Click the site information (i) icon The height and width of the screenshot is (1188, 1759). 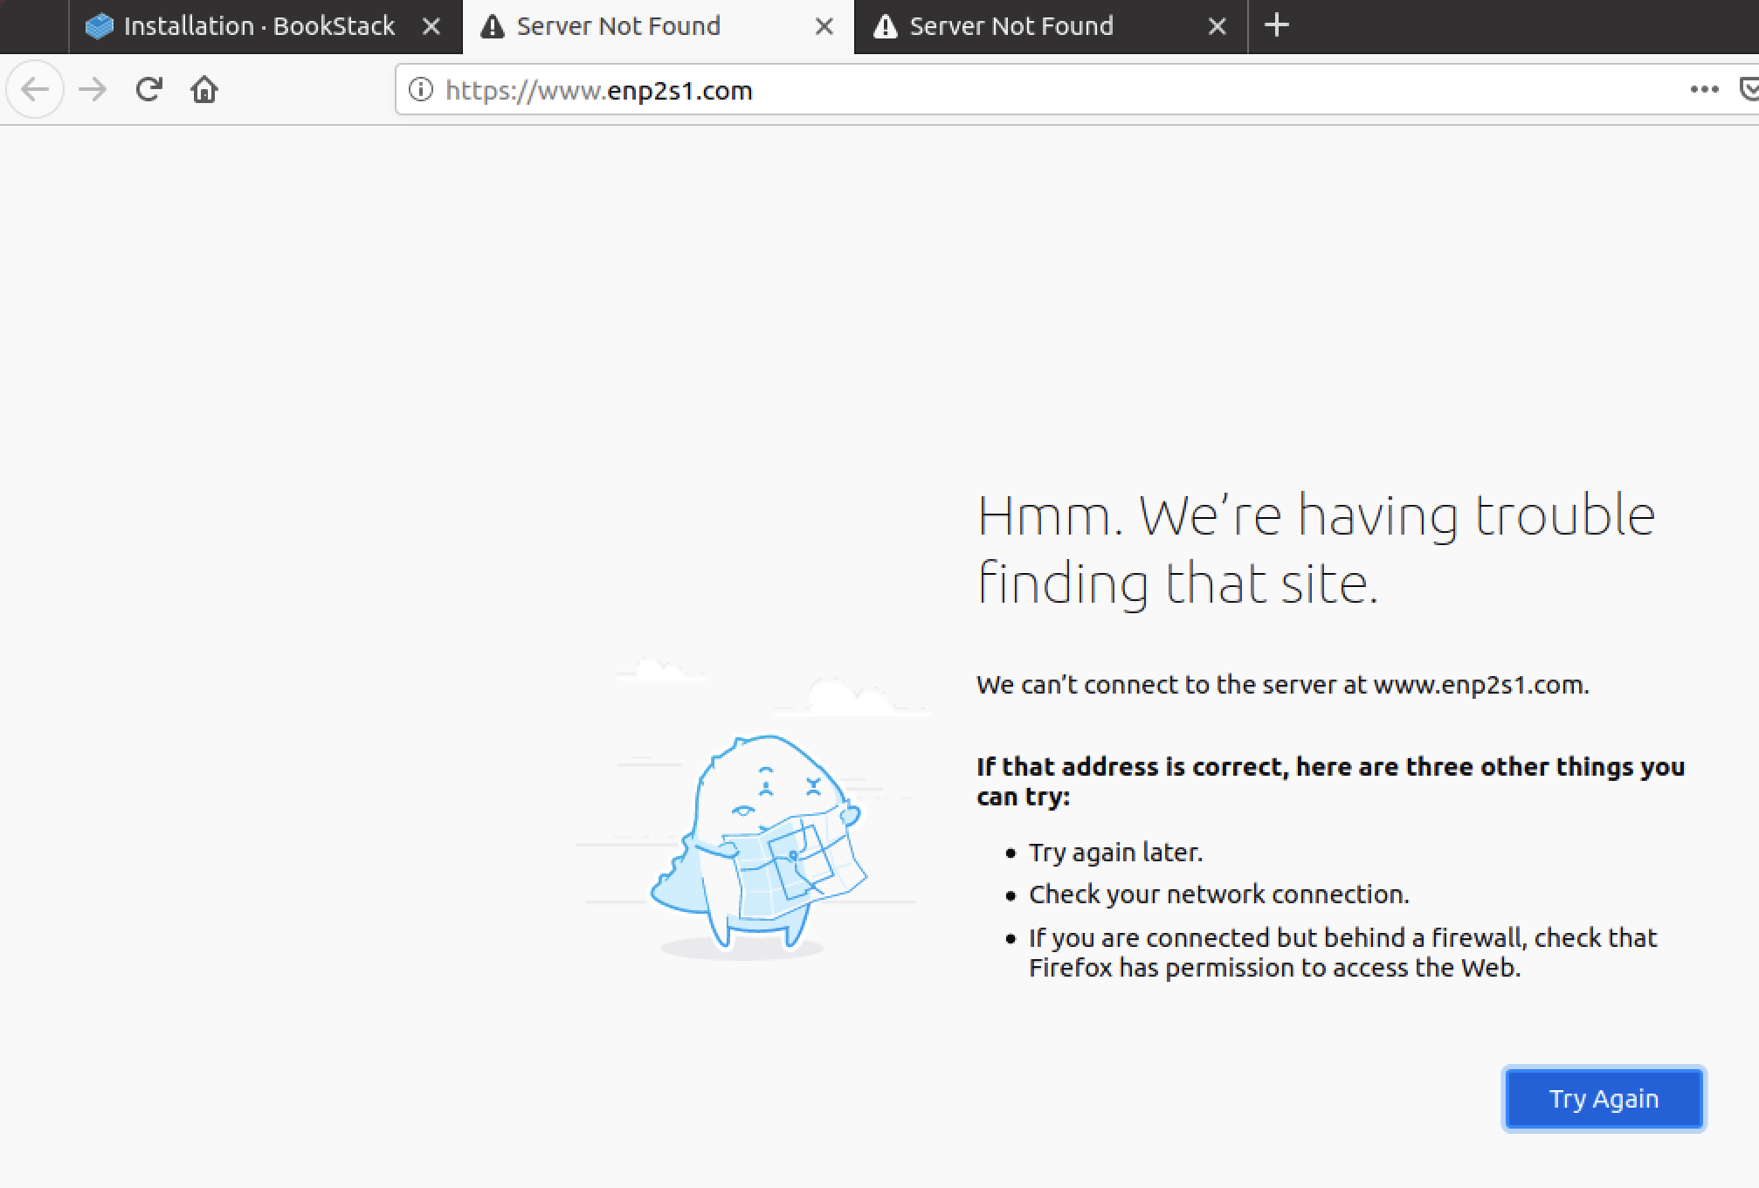[422, 90]
